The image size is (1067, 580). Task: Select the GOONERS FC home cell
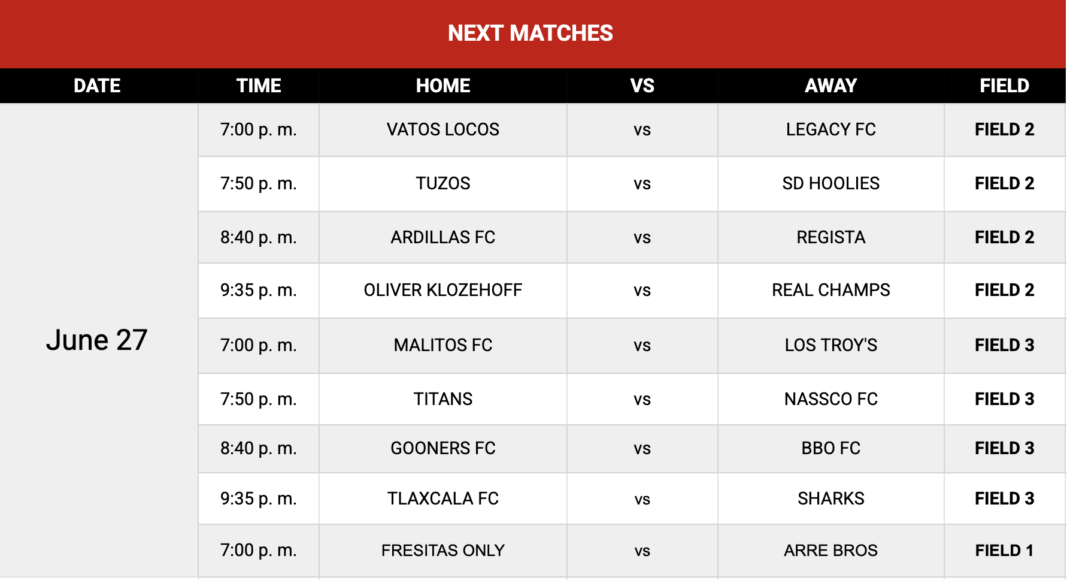point(443,449)
